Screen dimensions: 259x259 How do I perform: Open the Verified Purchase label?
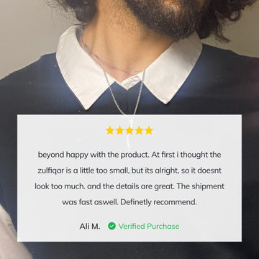tap(149, 226)
